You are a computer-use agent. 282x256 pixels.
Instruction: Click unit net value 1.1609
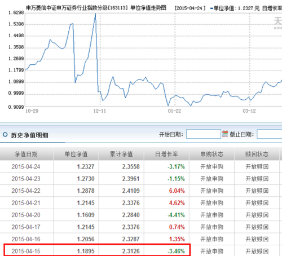coord(86,215)
